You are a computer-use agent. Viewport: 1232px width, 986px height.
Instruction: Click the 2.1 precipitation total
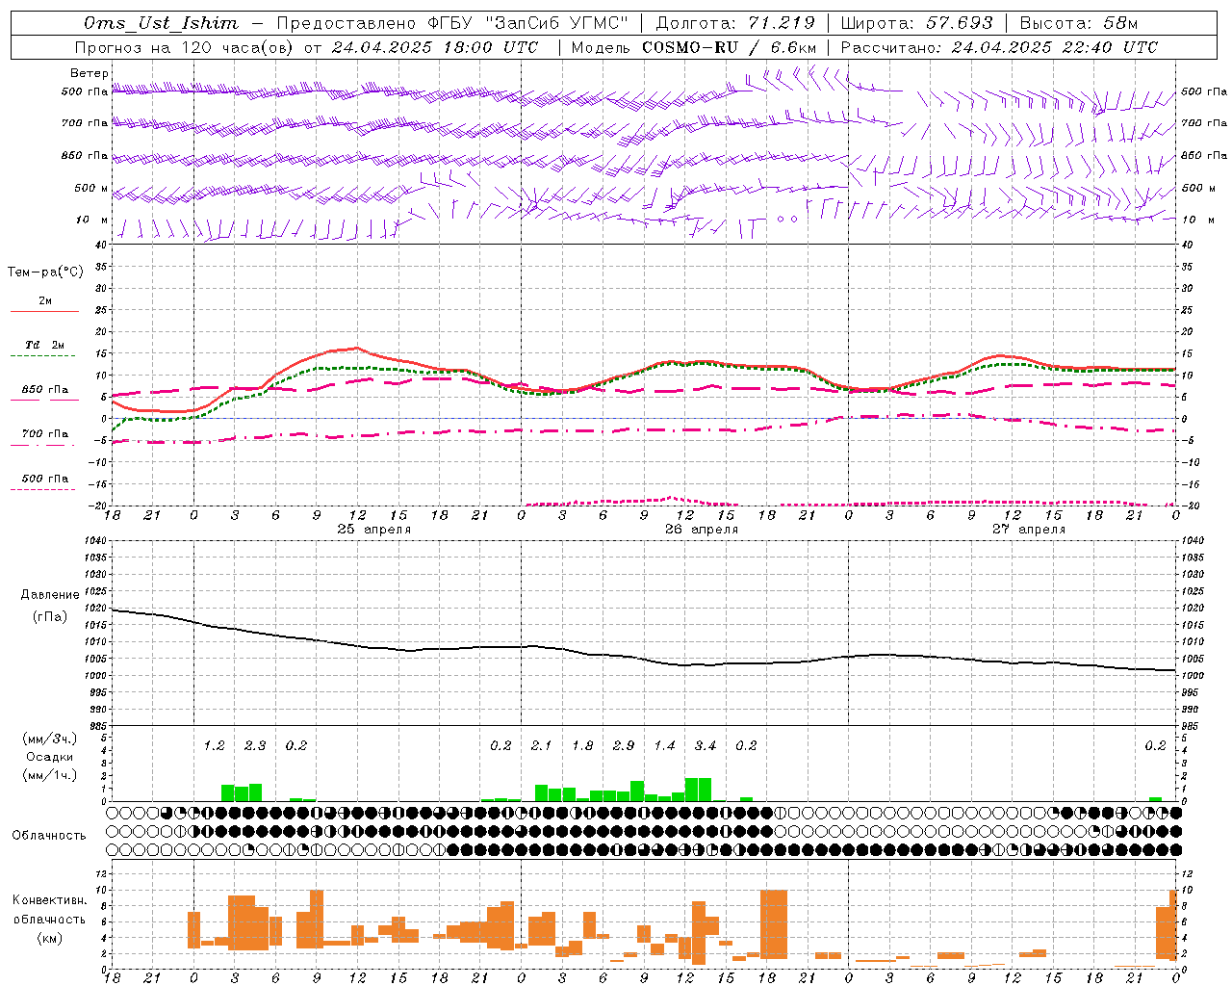tap(542, 746)
